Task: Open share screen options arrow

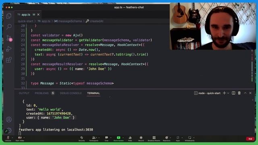Action: pos(123,138)
